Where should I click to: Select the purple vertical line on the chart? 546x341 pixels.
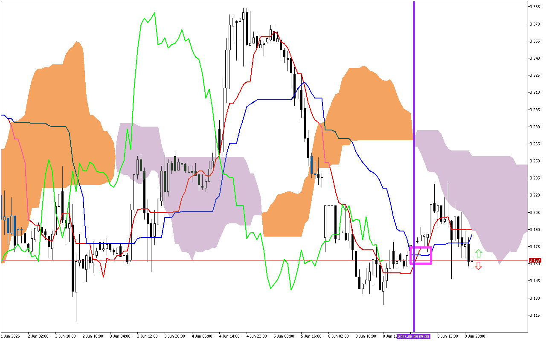click(413, 166)
